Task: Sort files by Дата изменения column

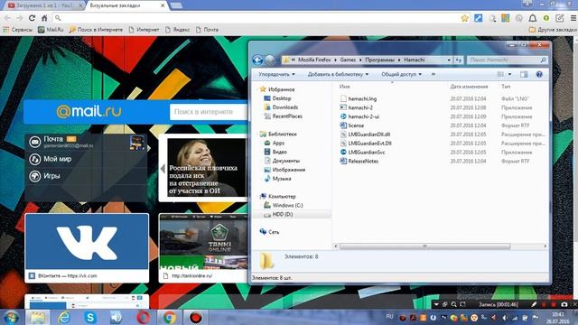Action: pos(469,87)
